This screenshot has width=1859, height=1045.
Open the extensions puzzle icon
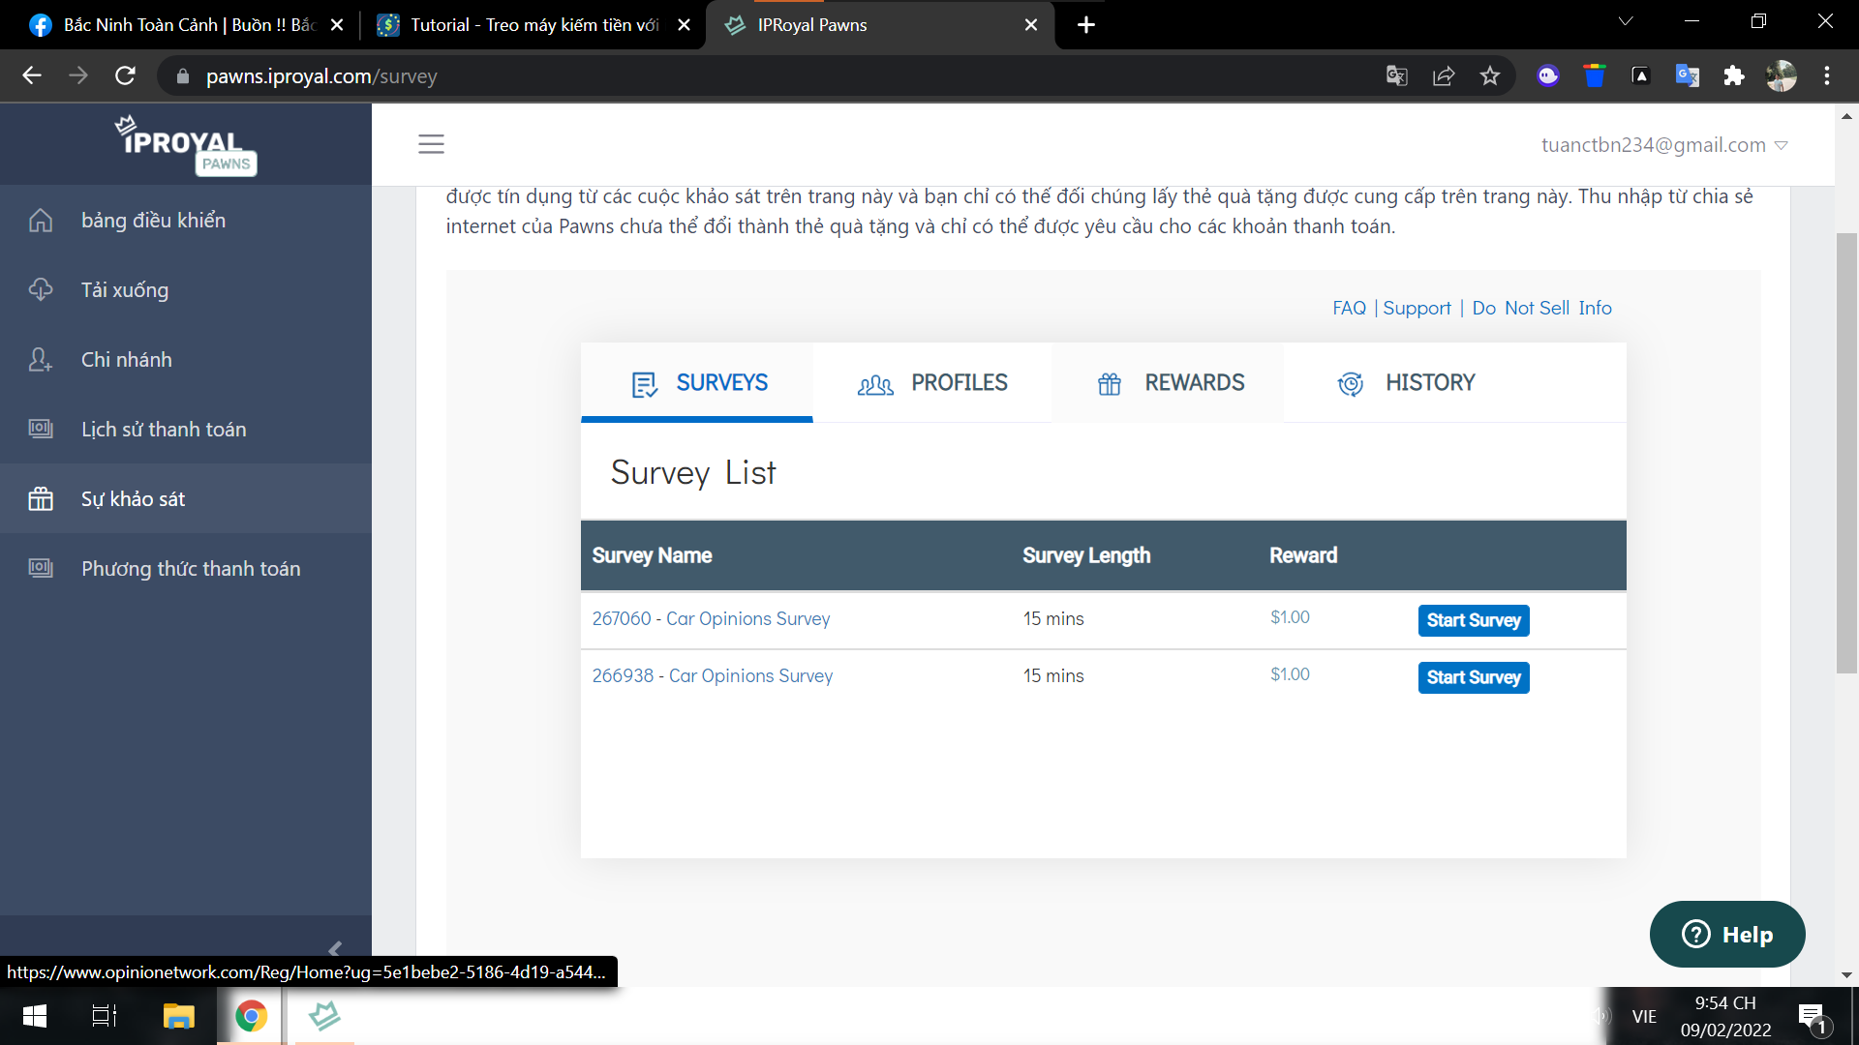point(1734,75)
